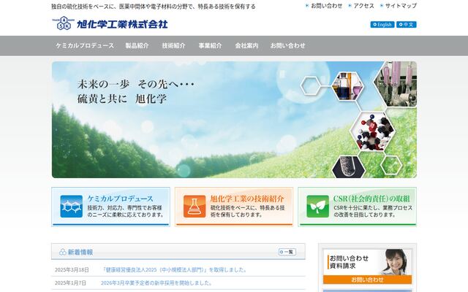This screenshot has width=468, height=292.
Task: Open the お問い合わせ link in top header
Action: click(327, 6)
